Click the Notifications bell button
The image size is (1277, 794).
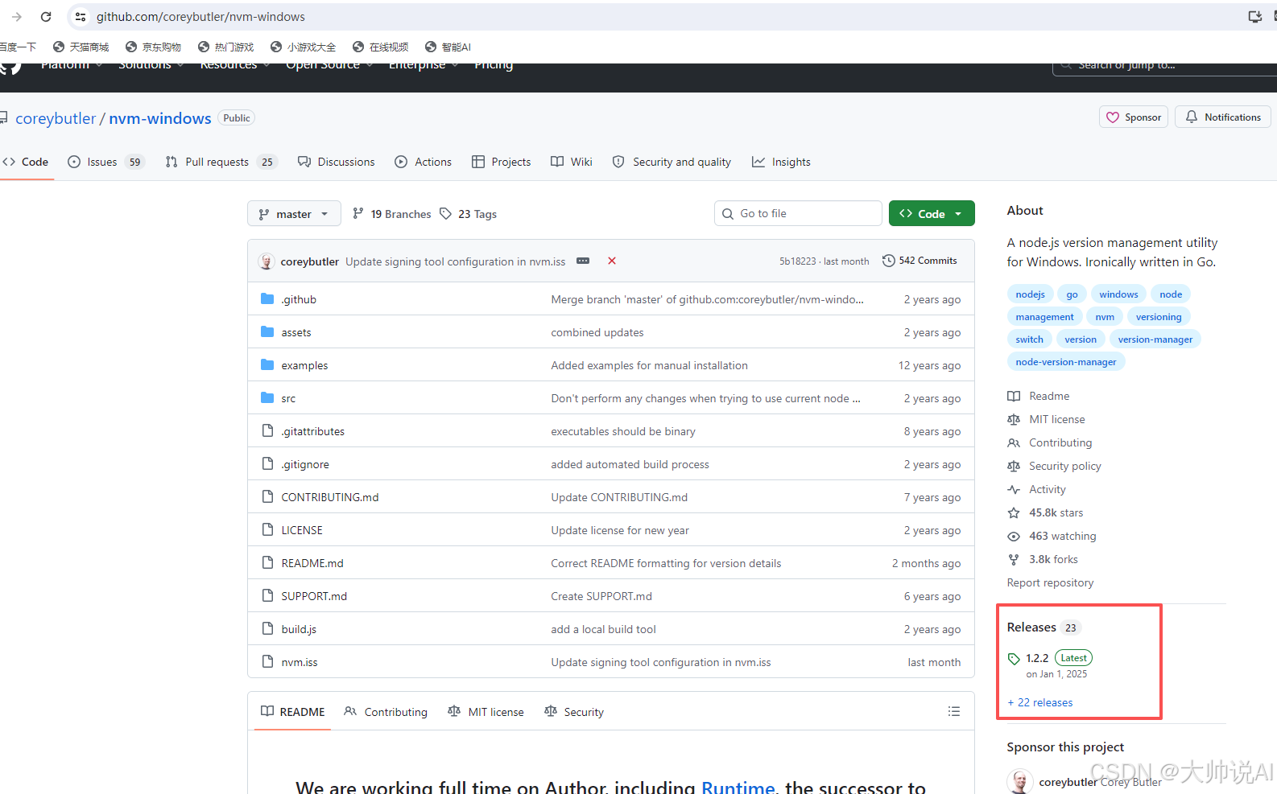point(1222,117)
